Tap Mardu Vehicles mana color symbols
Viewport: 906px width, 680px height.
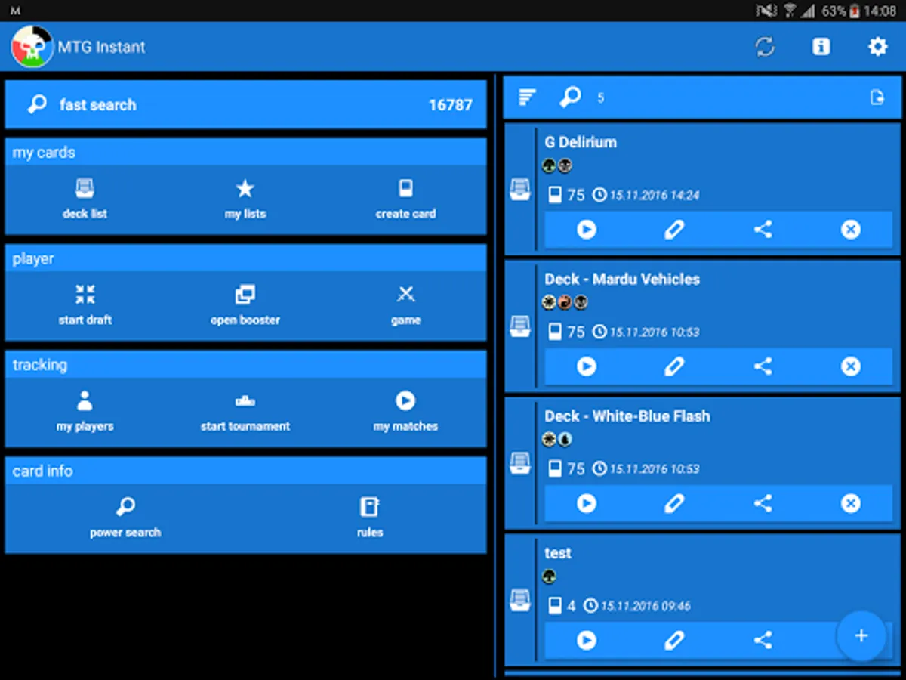coord(565,302)
